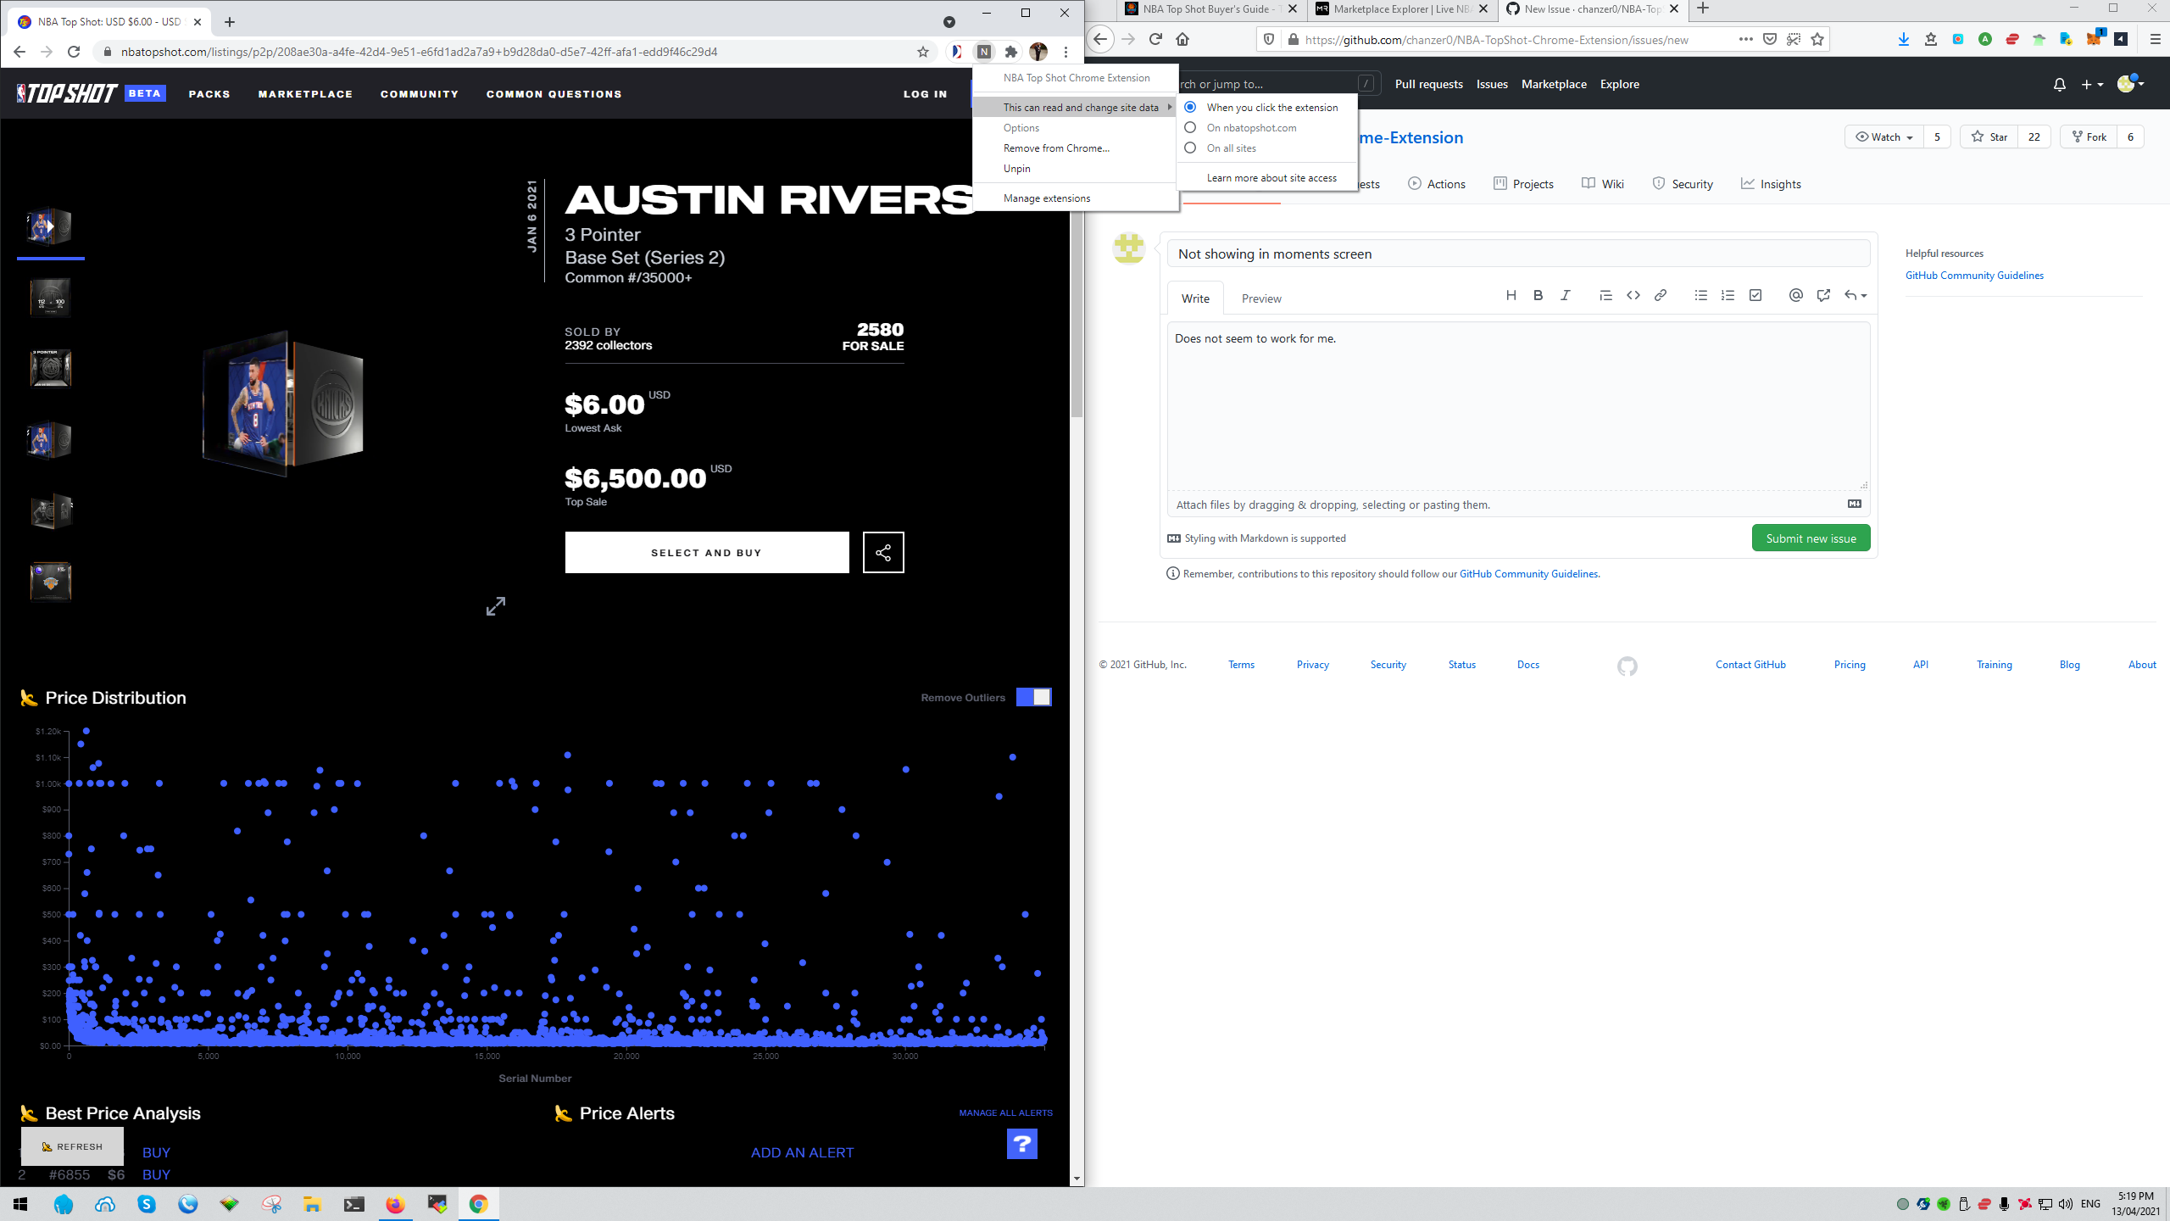Image resolution: width=2170 pixels, height=1221 pixels.
Task: Add a task list in issue editor
Action: pyautogui.click(x=1755, y=295)
